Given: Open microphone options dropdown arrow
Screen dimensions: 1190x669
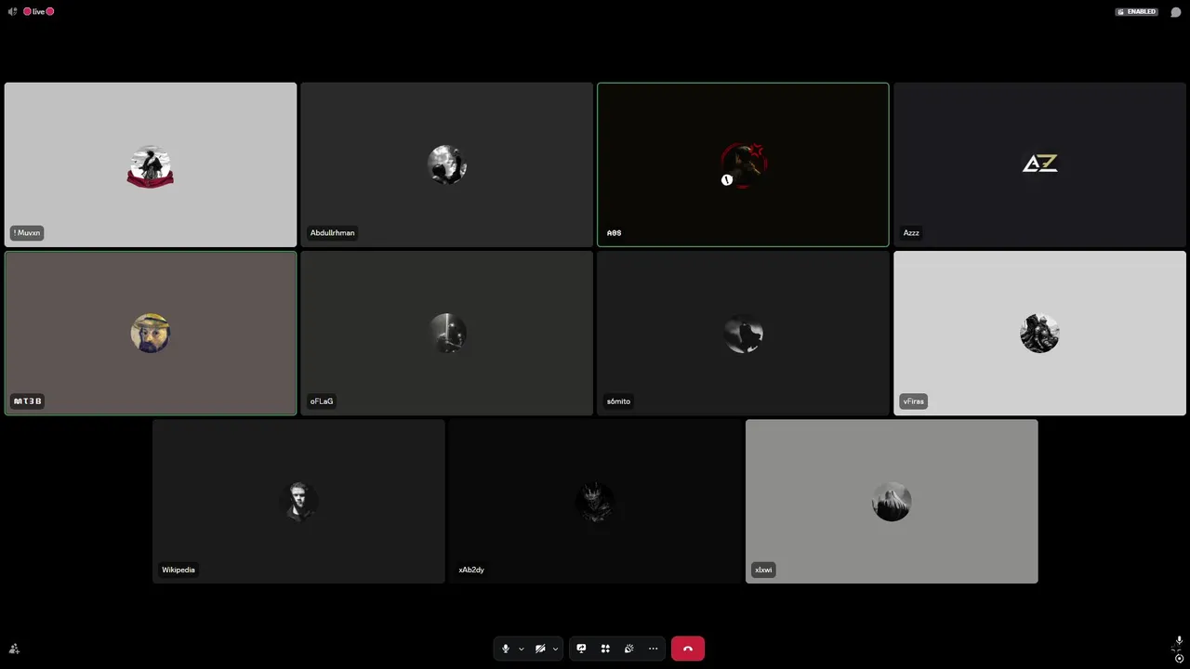Looking at the screenshot, I should click(x=521, y=649).
